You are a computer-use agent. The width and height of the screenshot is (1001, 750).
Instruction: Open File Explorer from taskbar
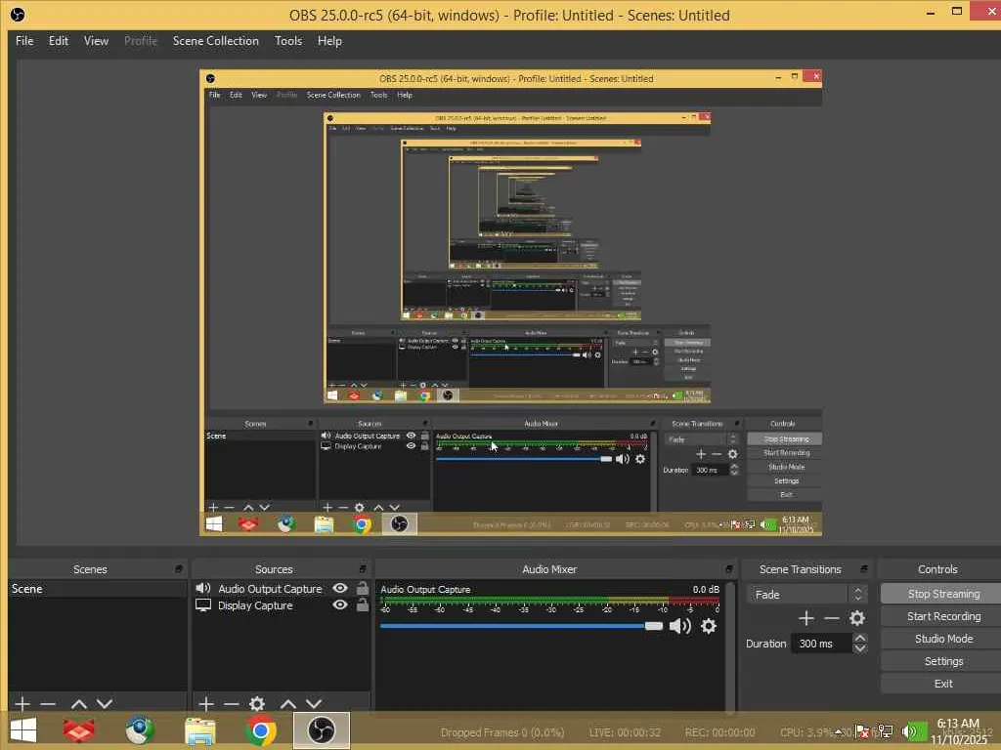(199, 730)
